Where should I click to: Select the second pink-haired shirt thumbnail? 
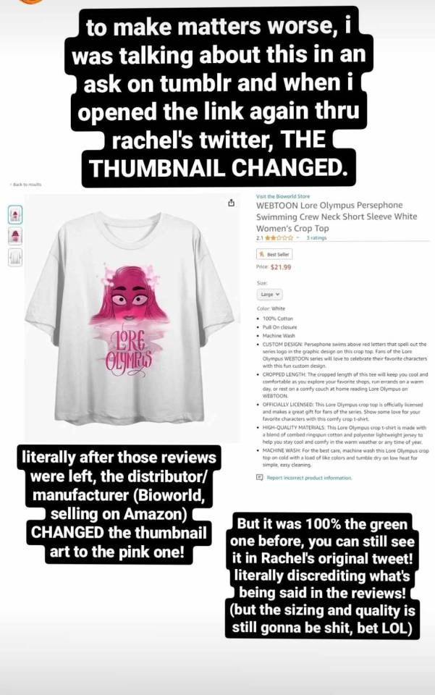click(x=15, y=235)
